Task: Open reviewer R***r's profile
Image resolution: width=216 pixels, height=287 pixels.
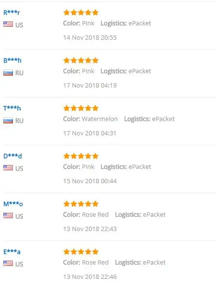Action: (11, 12)
